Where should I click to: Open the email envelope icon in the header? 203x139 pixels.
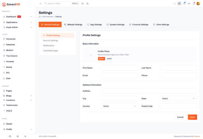tap(189, 3)
